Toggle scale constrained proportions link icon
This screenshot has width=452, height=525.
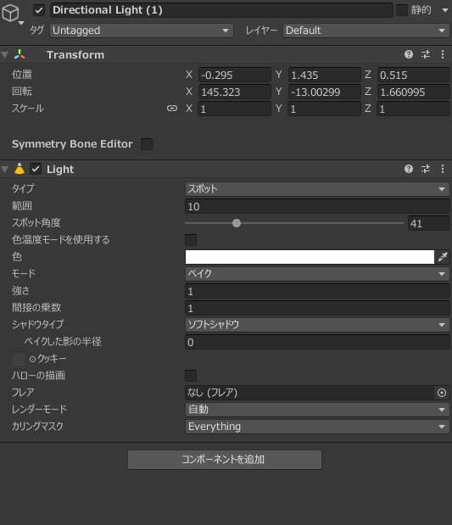pyautogui.click(x=172, y=109)
